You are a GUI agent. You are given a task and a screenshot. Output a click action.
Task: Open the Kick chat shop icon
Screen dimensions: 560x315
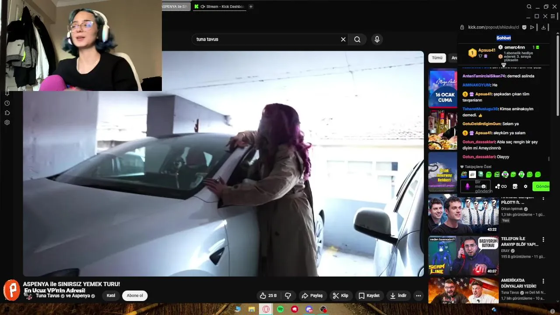coord(515,186)
